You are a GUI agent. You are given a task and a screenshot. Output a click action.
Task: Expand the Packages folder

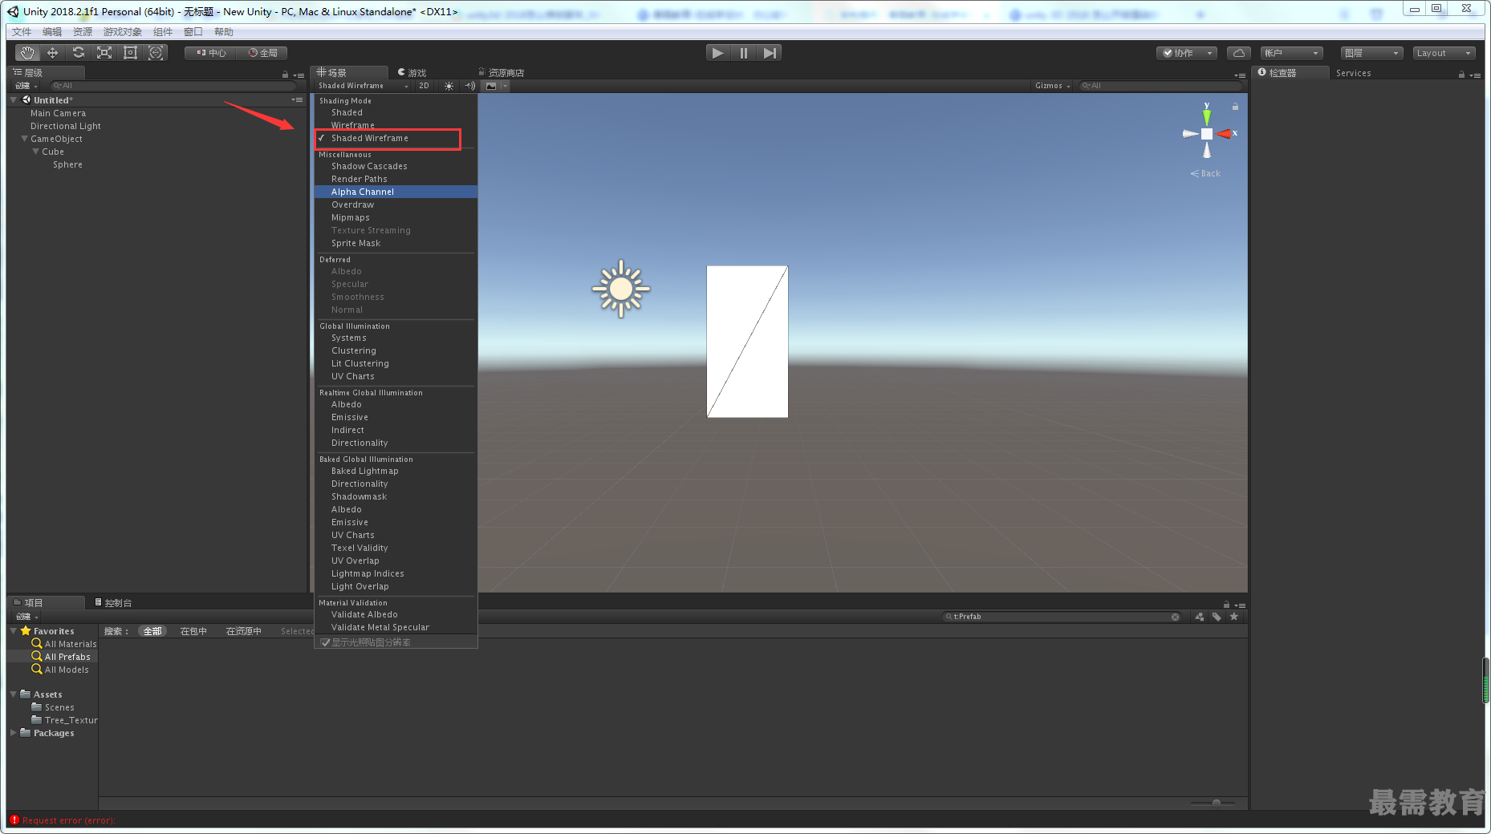[x=13, y=733]
